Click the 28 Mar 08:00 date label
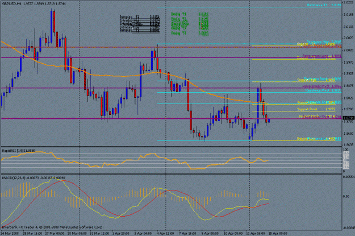The image size is (355, 236). [x=77, y=233]
